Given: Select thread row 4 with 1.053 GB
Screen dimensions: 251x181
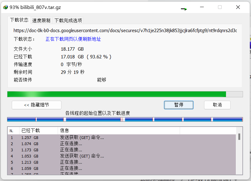Looking at the screenshot, I should [x=122, y=156].
